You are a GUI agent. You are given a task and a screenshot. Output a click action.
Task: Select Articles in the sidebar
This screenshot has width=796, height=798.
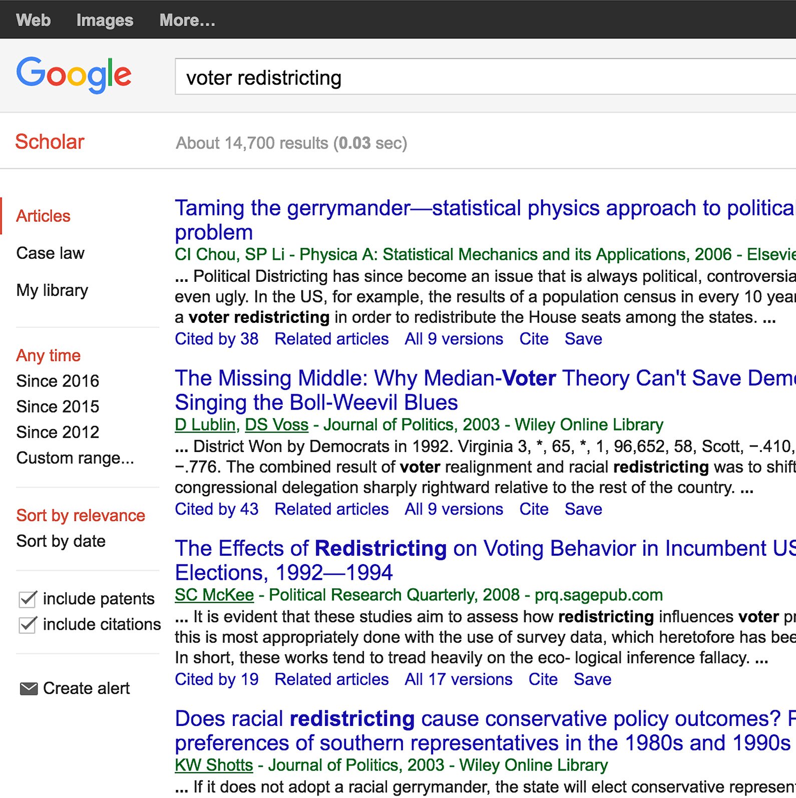click(x=43, y=216)
